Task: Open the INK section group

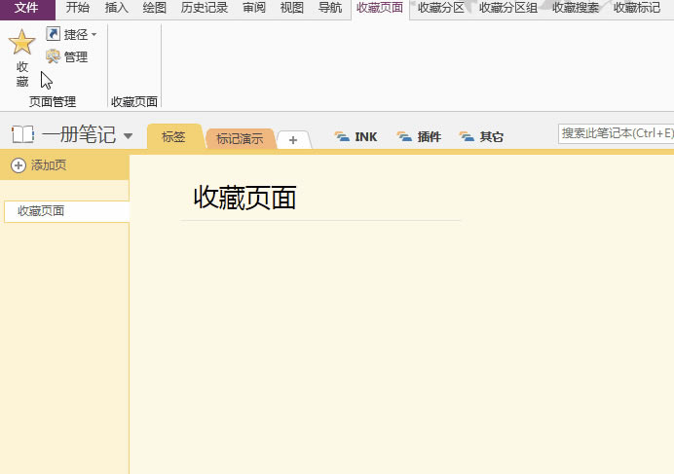Action: point(356,136)
